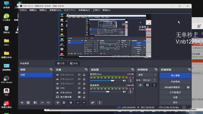Click 退出 to exit OBS
Image resolution: width=203 pixels, height=114 pixels.
click(175, 103)
